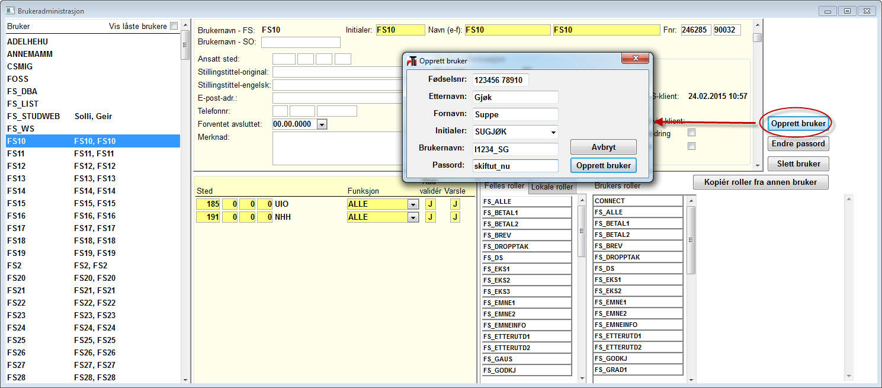The height and width of the screenshot is (388, 882).
Task: Focus the Fødselsnr field in the dialog
Action: point(501,80)
